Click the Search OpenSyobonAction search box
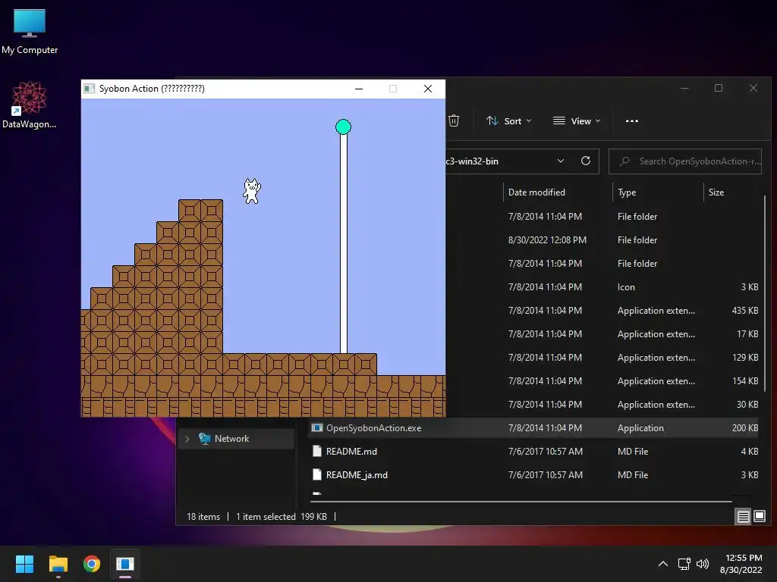 (x=685, y=161)
